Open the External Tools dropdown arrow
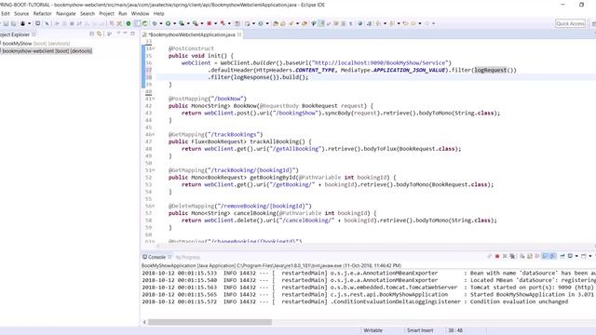Image resolution: width=596 pixels, height=335 pixels. (202, 23)
